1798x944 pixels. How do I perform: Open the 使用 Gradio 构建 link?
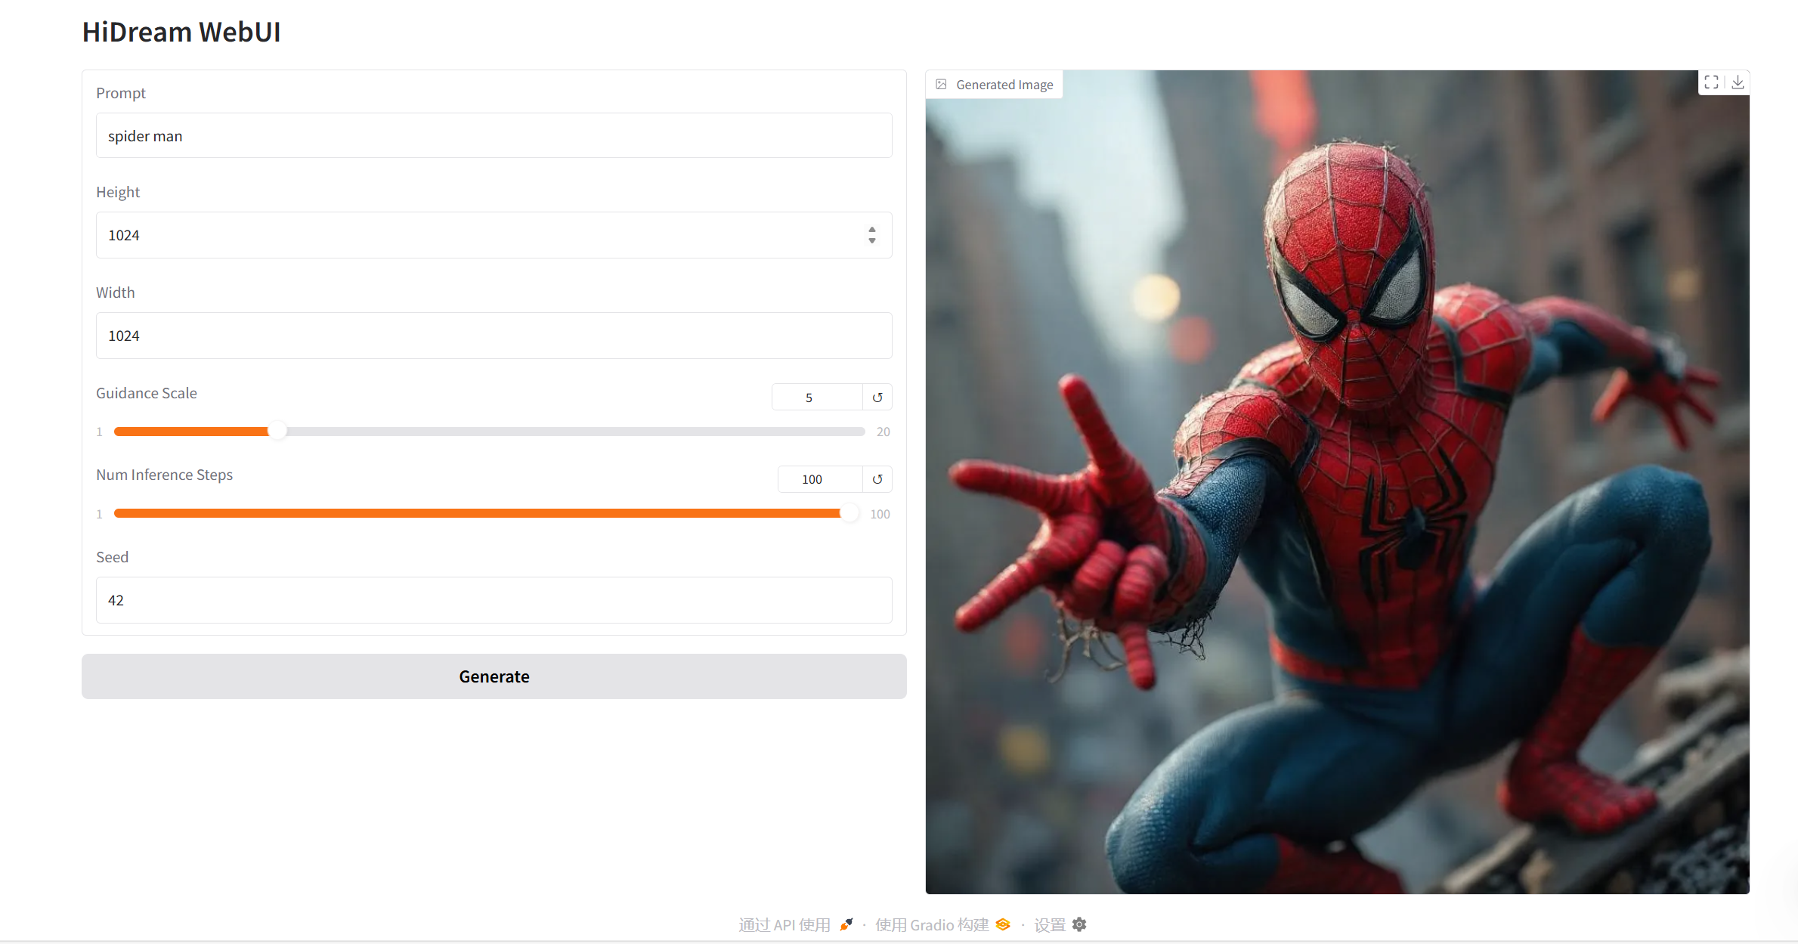pos(932,924)
